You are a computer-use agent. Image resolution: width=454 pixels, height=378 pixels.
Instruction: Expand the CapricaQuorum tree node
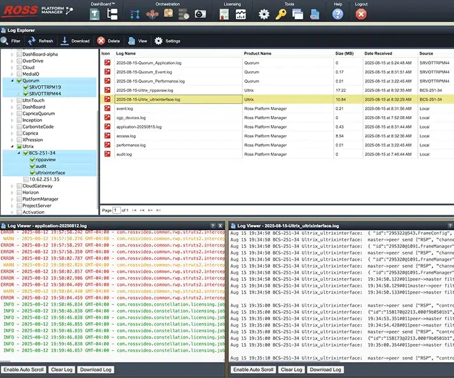click(x=12, y=114)
